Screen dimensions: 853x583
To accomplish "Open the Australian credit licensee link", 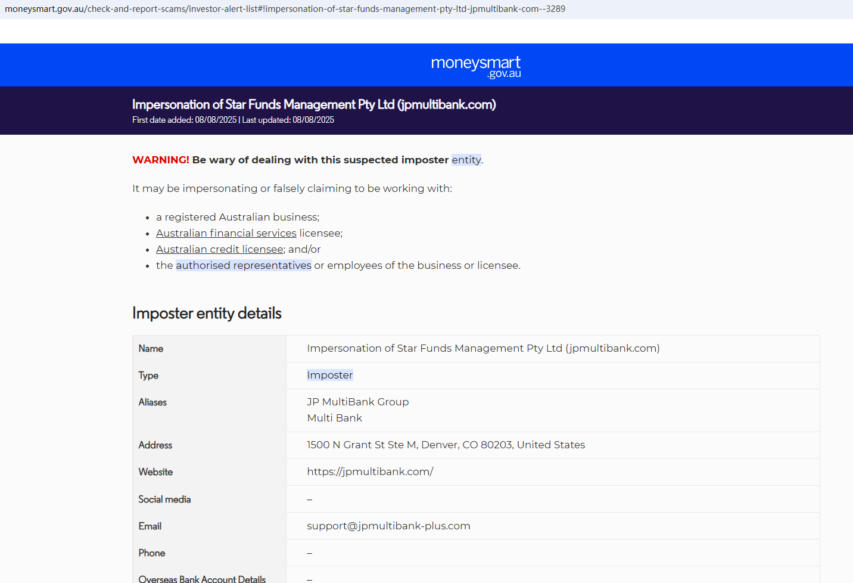I will coord(219,249).
